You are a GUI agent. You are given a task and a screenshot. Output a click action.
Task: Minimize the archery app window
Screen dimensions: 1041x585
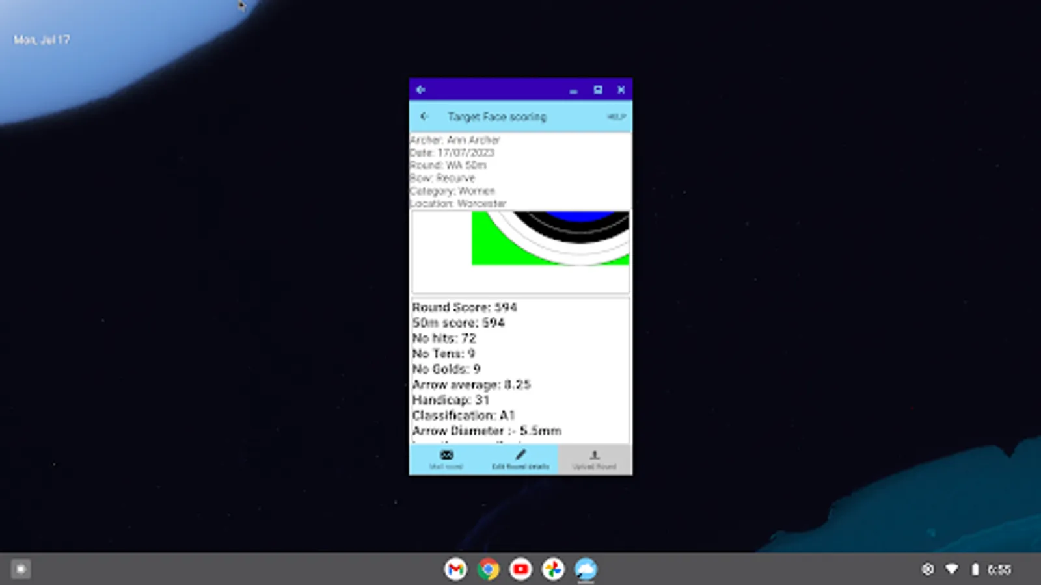click(x=573, y=90)
